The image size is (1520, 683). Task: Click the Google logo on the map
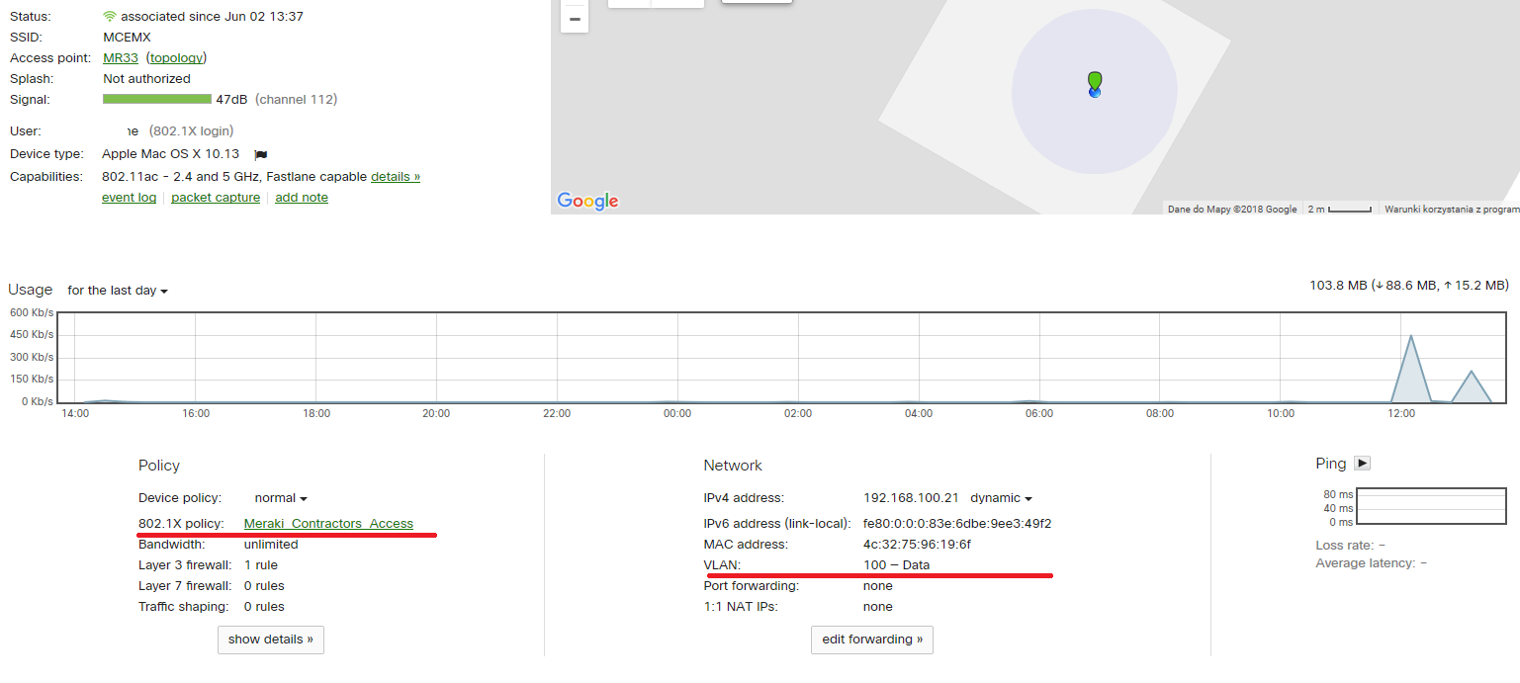tap(587, 201)
